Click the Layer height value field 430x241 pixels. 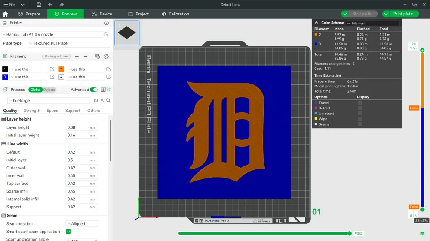(x=81, y=127)
